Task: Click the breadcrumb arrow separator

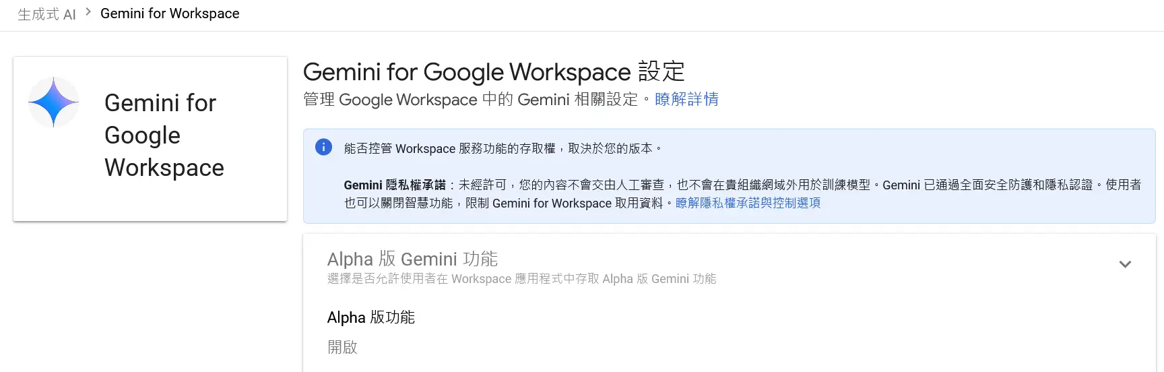Action: click(88, 12)
